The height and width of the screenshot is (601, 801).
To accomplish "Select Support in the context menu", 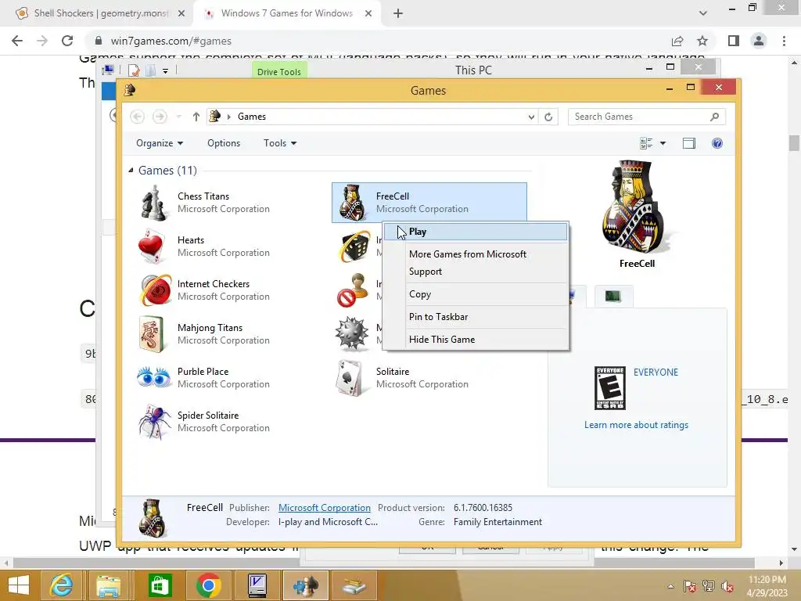I will point(476,272).
